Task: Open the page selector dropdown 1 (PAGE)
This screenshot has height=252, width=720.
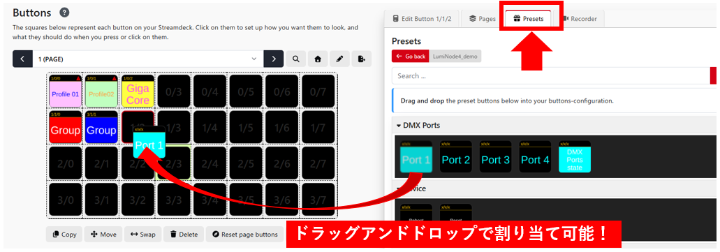Action: pos(148,59)
